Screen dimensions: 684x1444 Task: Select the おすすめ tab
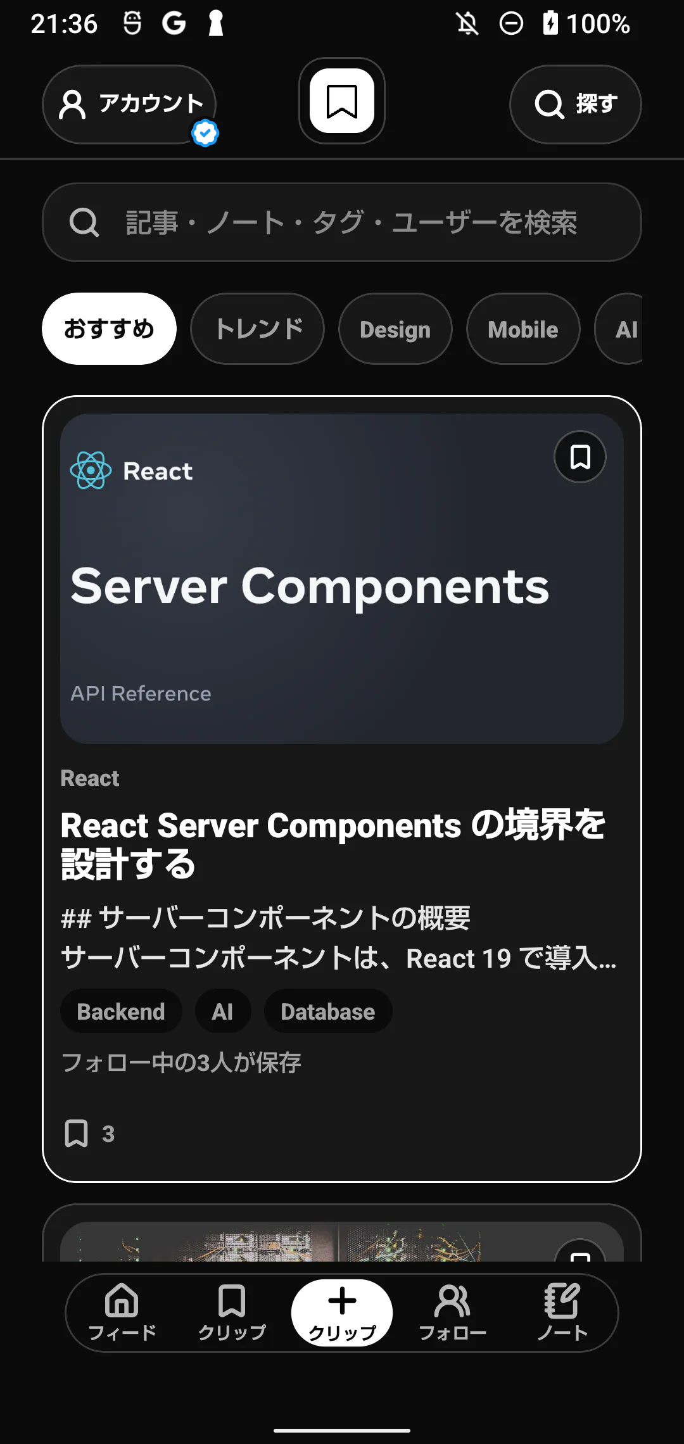pyautogui.click(x=109, y=329)
